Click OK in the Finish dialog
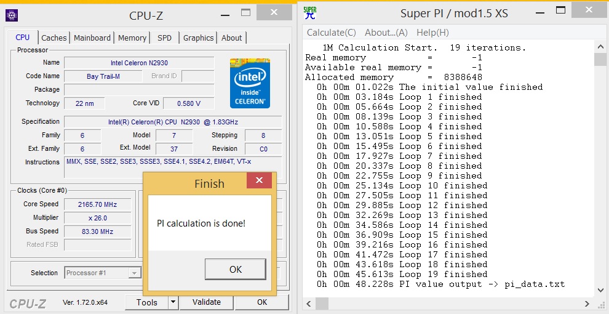The image size is (609, 314). click(x=236, y=269)
